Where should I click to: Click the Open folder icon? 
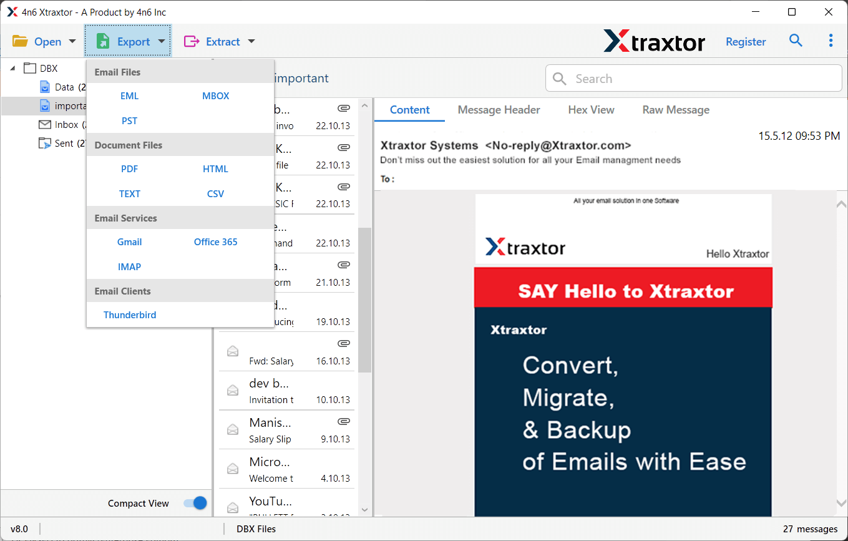(20, 42)
